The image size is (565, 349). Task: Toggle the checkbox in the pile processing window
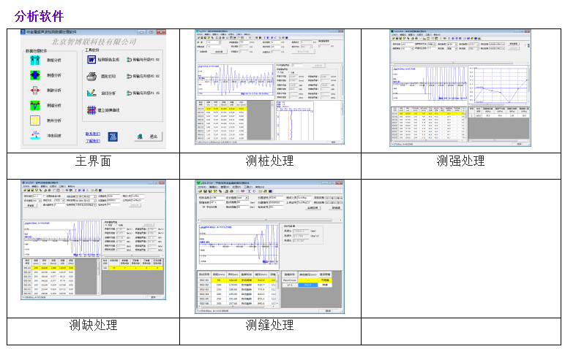(x=198, y=52)
